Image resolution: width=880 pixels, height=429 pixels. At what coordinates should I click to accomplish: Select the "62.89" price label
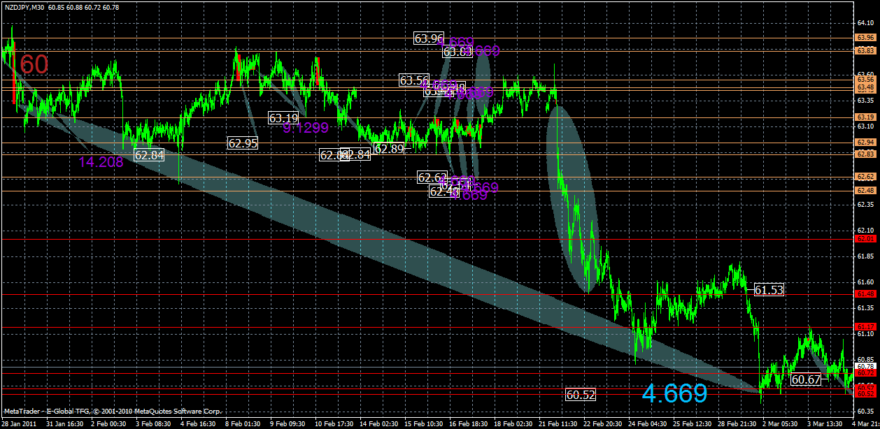coord(390,149)
